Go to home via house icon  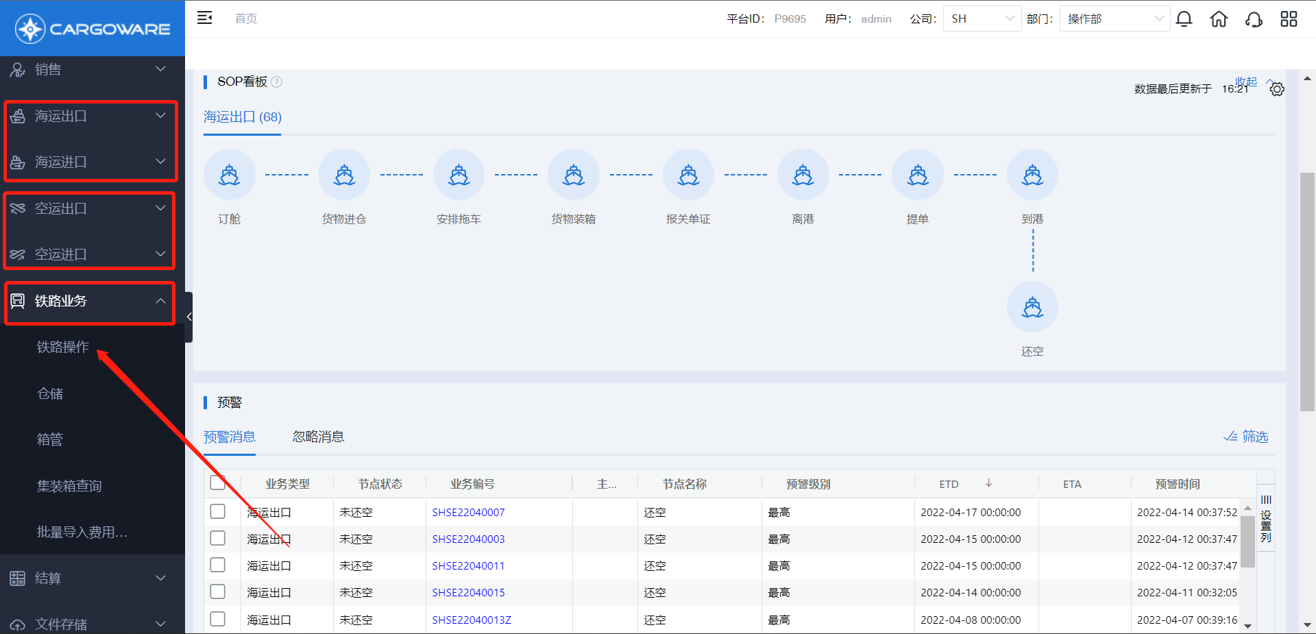click(1219, 19)
